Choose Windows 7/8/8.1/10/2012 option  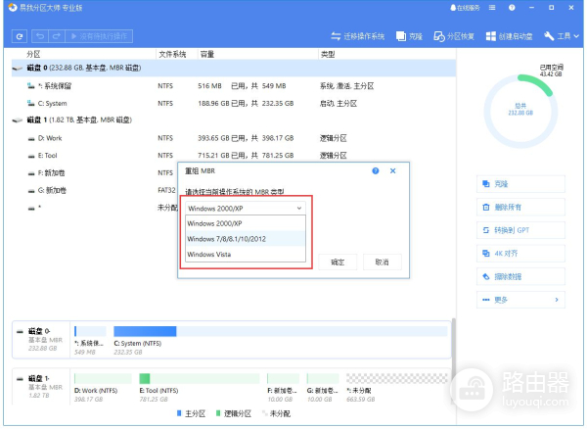[x=246, y=239]
